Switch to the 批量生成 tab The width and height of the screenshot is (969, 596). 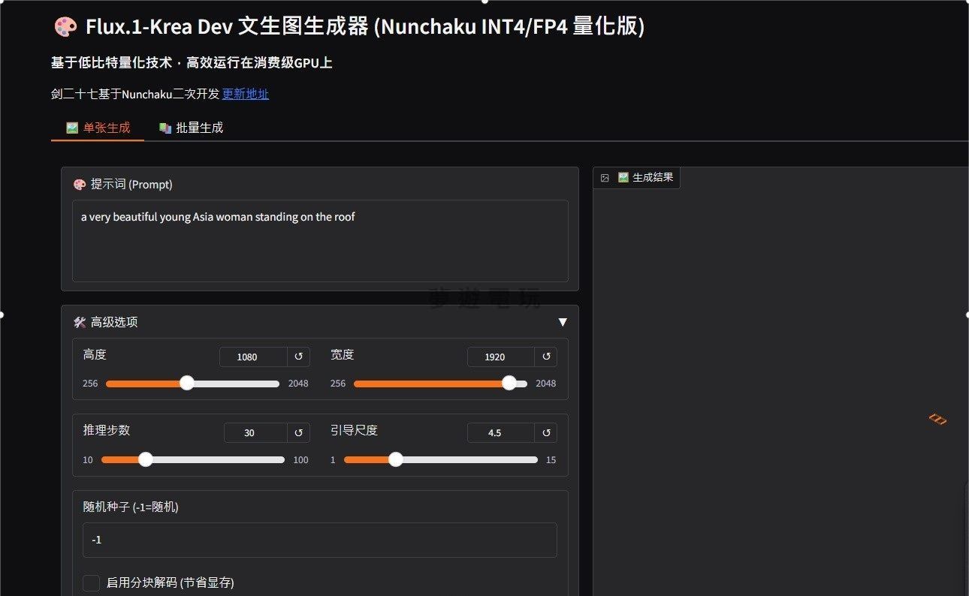(192, 128)
